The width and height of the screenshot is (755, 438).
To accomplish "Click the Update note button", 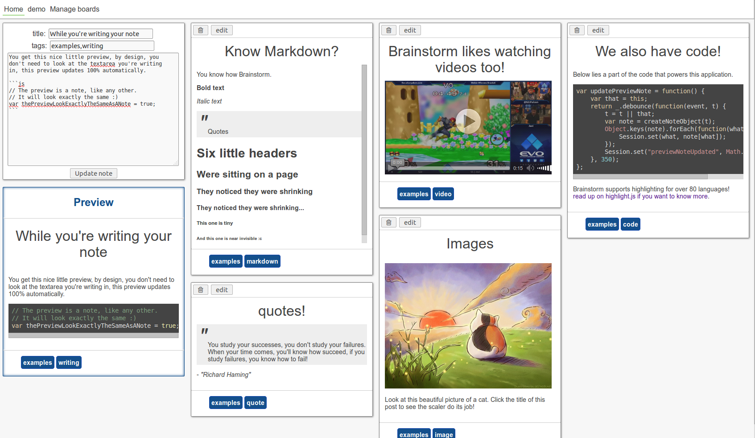I will (94, 174).
